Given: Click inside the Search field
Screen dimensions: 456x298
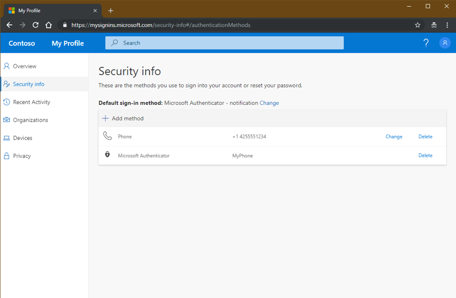Looking at the screenshot, I should tap(223, 43).
